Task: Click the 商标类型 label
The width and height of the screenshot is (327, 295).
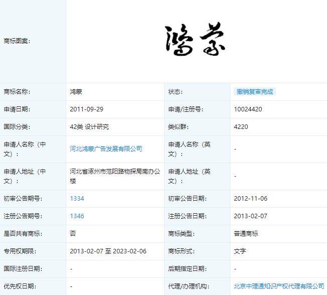Action: [182, 233]
